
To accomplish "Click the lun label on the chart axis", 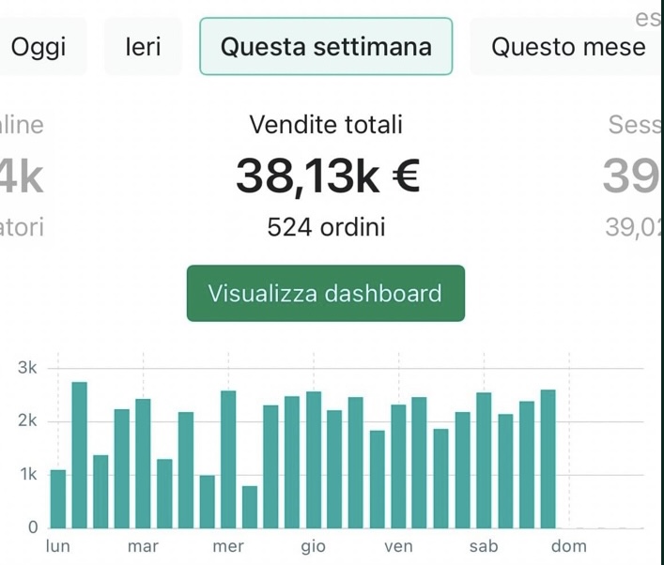I will pos(58,546).
